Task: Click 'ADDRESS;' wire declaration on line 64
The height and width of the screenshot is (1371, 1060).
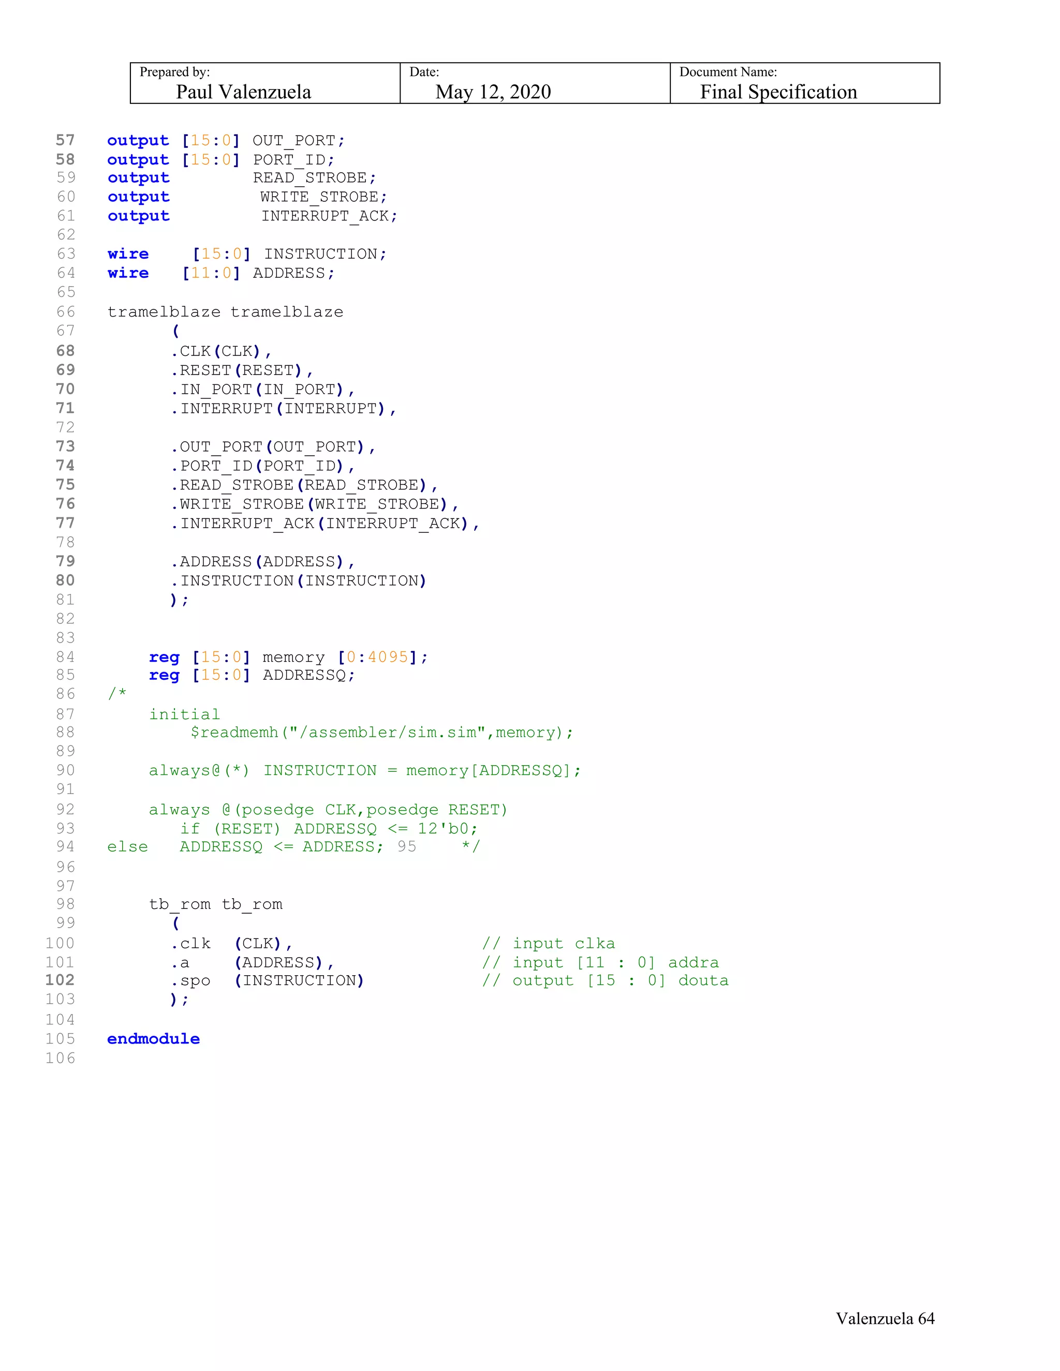Action: 294,273
